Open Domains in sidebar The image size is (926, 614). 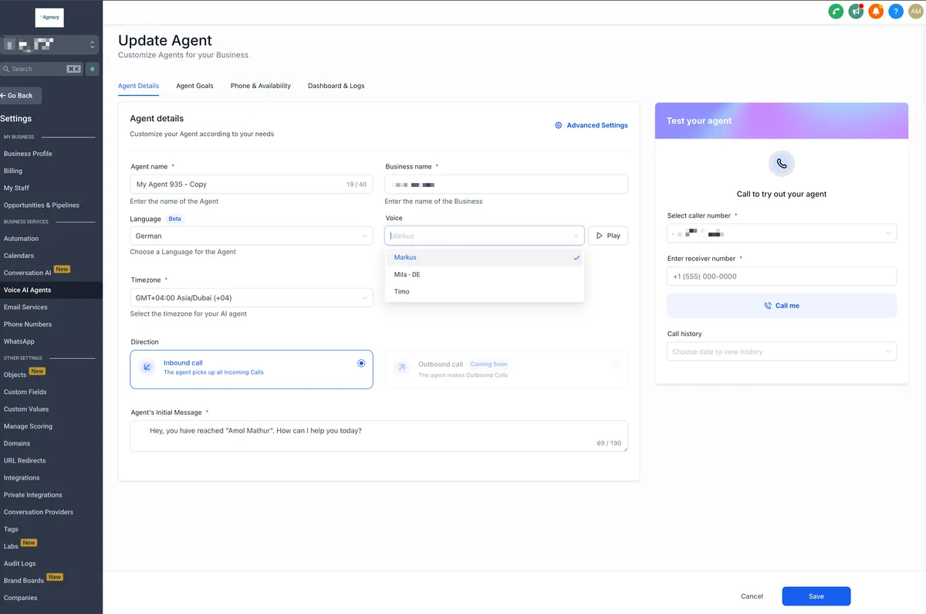click(17, 443)
